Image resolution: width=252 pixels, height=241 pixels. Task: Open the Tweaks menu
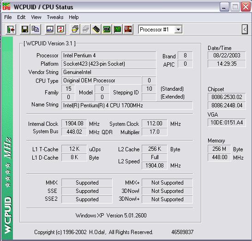[55, 17]
